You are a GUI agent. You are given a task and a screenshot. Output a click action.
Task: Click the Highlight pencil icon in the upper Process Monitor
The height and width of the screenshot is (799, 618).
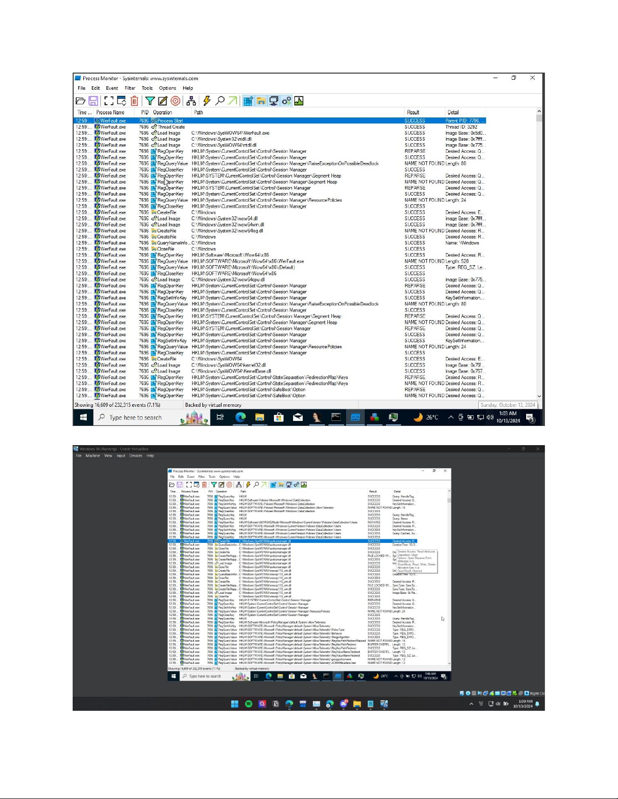click(x=162, y=101)
